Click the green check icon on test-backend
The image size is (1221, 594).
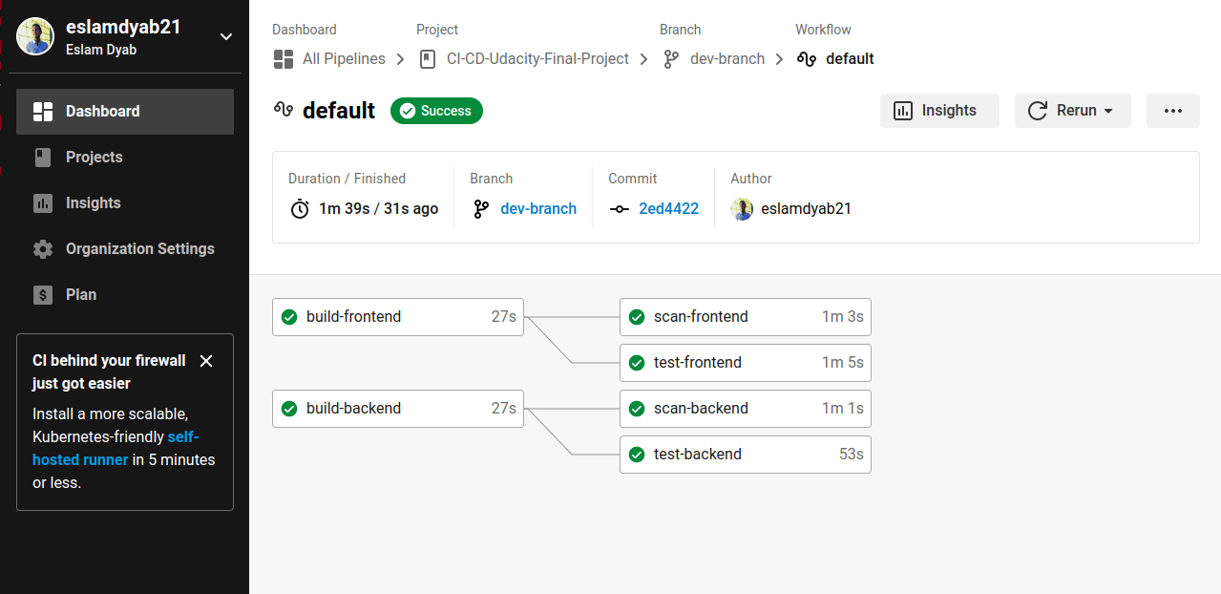coord(637,455)
